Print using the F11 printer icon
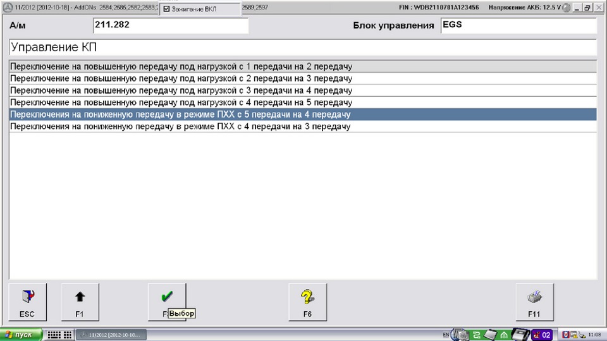 pyautogui.click(x=535, y=302)
